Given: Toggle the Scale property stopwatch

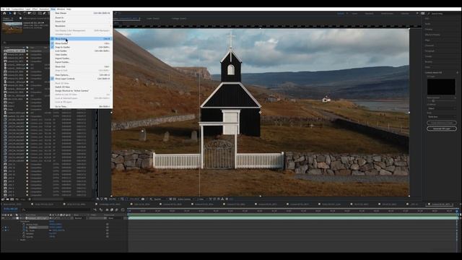Looking at the screenshot, I should pyautogui.click(x=24, y=230).
